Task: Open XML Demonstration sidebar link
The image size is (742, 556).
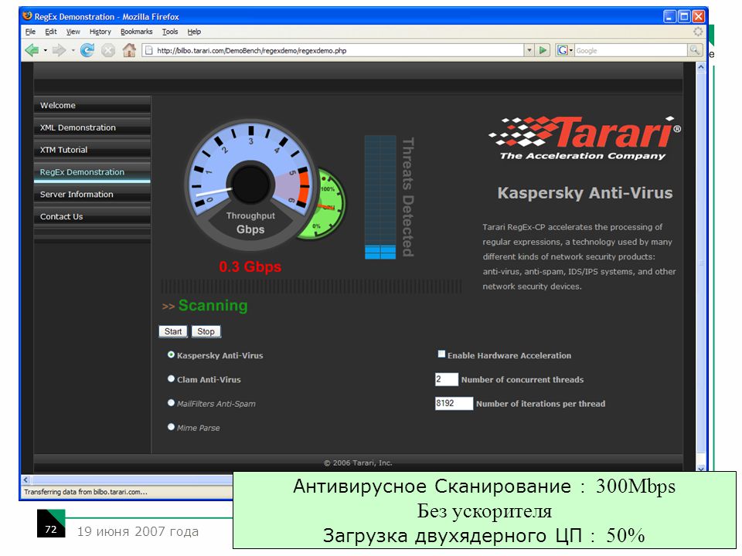Action: (x=92, y=127)
